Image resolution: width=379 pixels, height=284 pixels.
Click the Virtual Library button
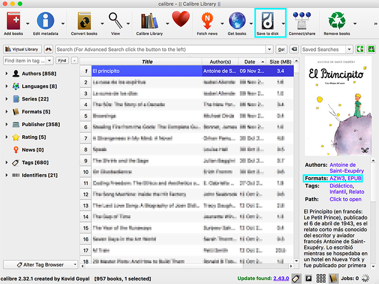22,49
